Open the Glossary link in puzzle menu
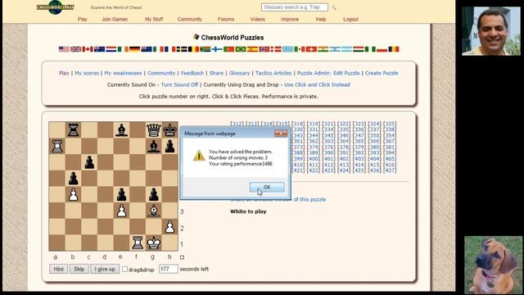This screenshot has height=295, width=524. tap(239, 73)
